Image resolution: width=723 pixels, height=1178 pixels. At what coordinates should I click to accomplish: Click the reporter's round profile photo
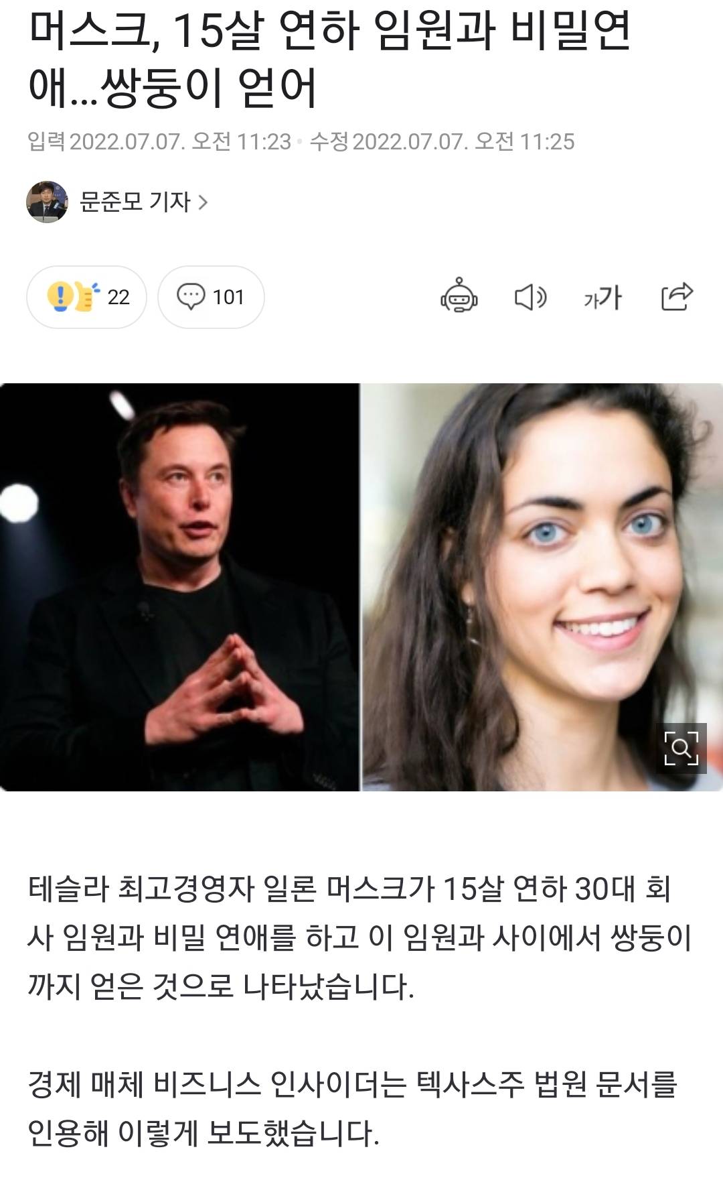coord(48,202)
